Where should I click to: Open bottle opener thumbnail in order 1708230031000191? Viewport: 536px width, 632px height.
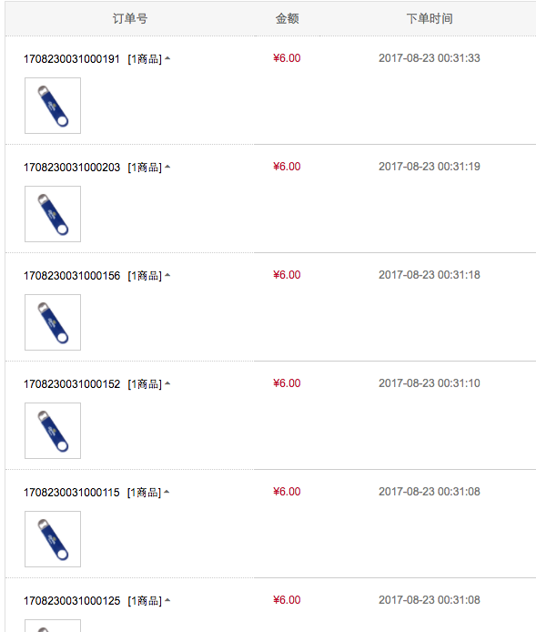pyautogui.click(x=53, y=106)
